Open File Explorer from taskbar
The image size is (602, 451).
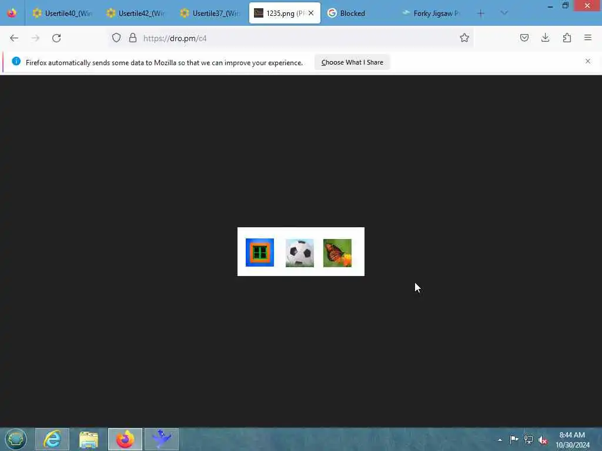pyautogui.click(x=89, y=439)
